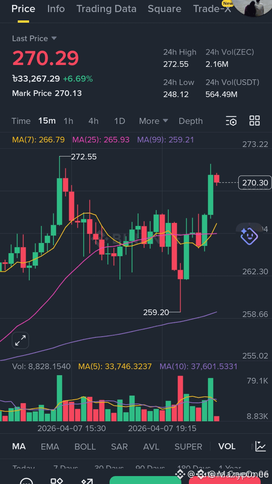Toggle the SUPER indicator
The height and width of the screenshot is (484, 272).
[x=189, y=447]
